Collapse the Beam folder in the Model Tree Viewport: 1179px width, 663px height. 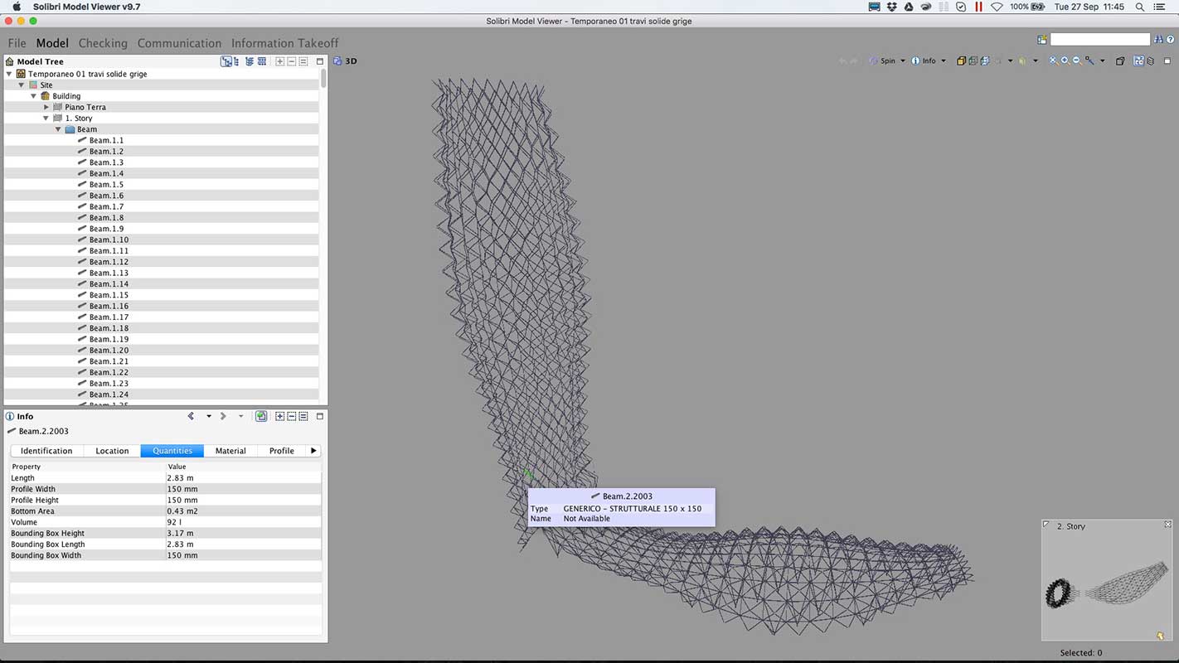[58, 128]
